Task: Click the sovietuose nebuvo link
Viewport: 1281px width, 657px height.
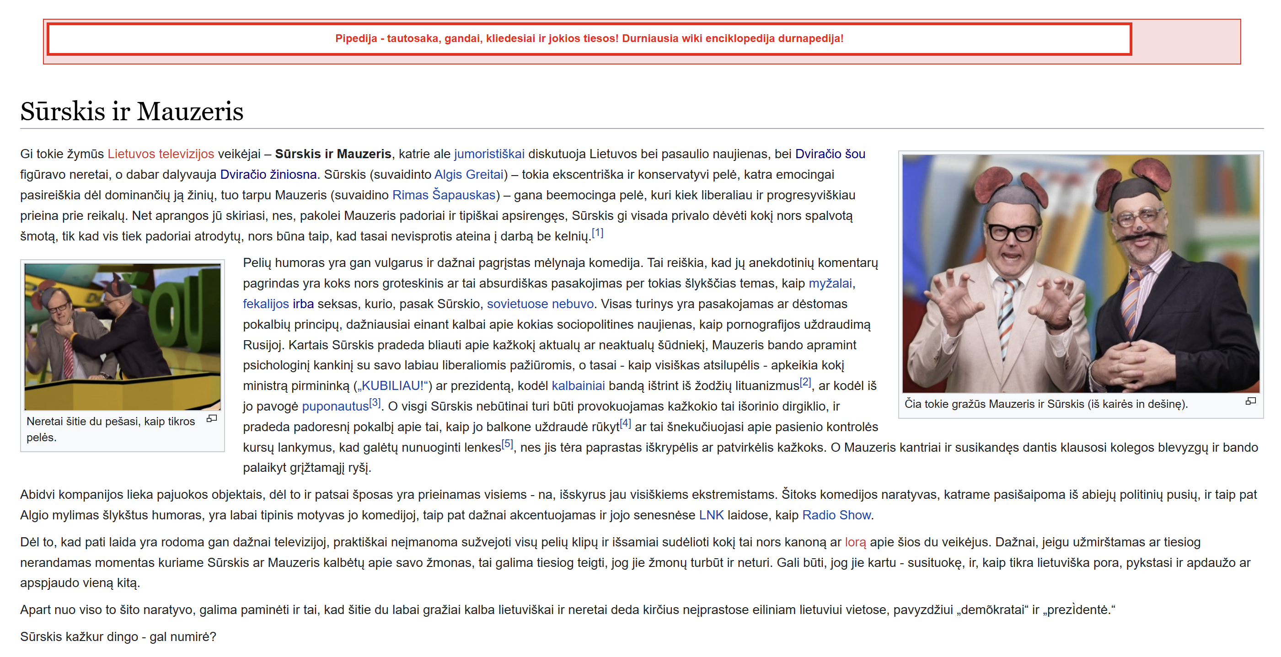Action: click(540, 304)
